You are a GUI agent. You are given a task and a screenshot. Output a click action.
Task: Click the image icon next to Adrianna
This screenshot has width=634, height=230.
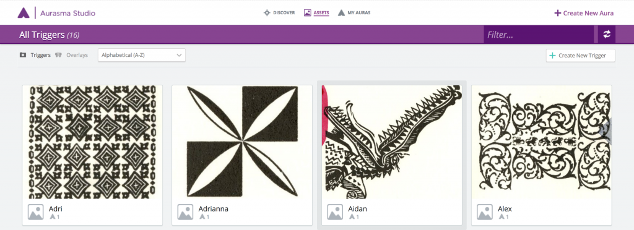185,212
